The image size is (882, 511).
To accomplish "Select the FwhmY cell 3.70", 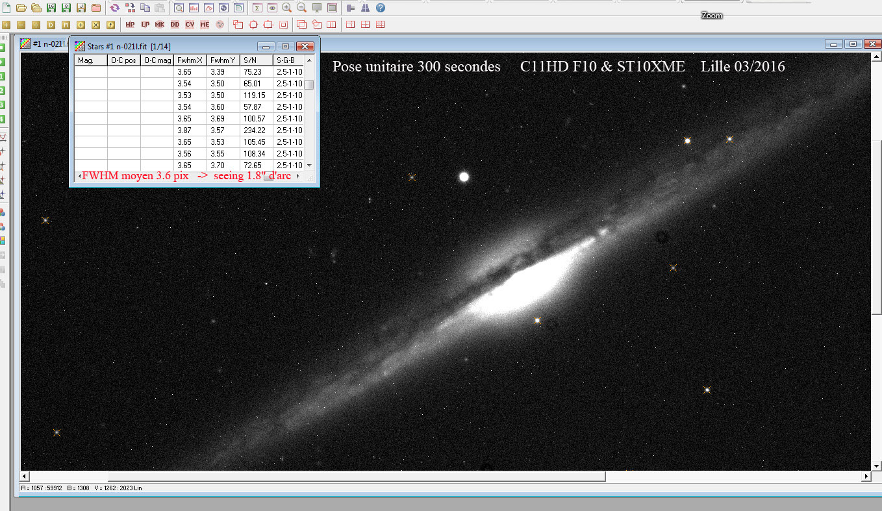I will pyautogui.click(x=223, y=166).
